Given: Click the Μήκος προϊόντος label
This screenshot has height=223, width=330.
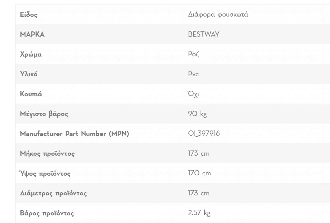Looking at the screenshot, I should pos(47,154).
